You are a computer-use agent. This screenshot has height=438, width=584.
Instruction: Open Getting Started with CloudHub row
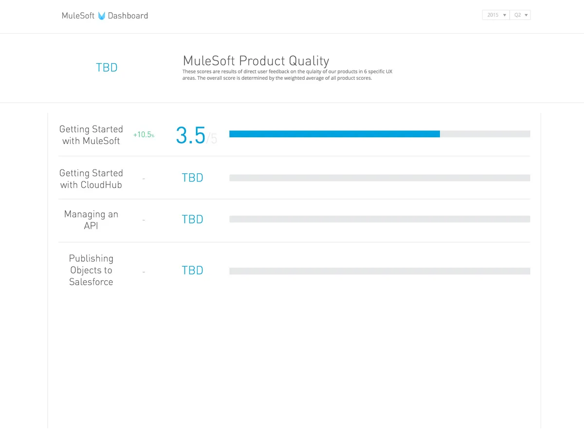[x=91, y=179]
